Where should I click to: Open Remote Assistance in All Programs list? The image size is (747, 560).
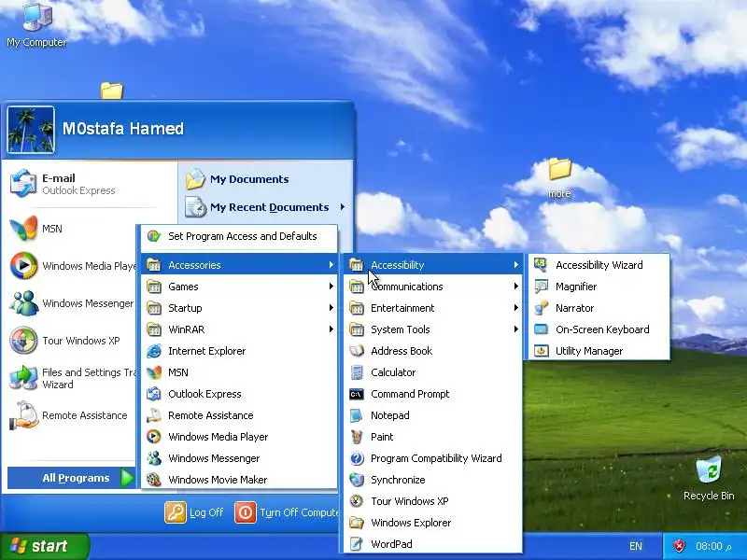point(239,415)
